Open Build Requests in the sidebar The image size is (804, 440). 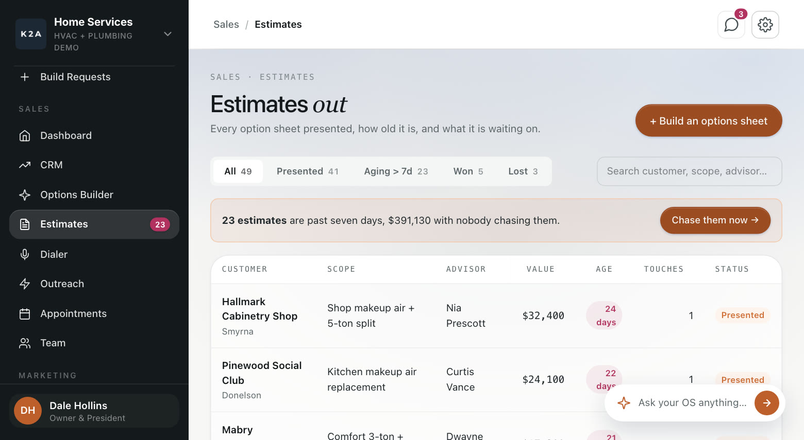[x=94, y=77]
